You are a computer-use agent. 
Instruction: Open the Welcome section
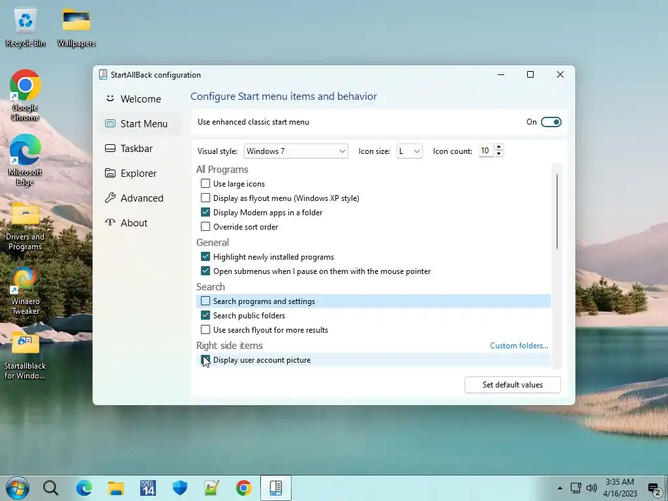click(140, 99)
